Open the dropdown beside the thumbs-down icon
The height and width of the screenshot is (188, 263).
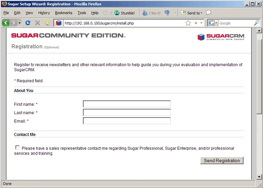175,13
